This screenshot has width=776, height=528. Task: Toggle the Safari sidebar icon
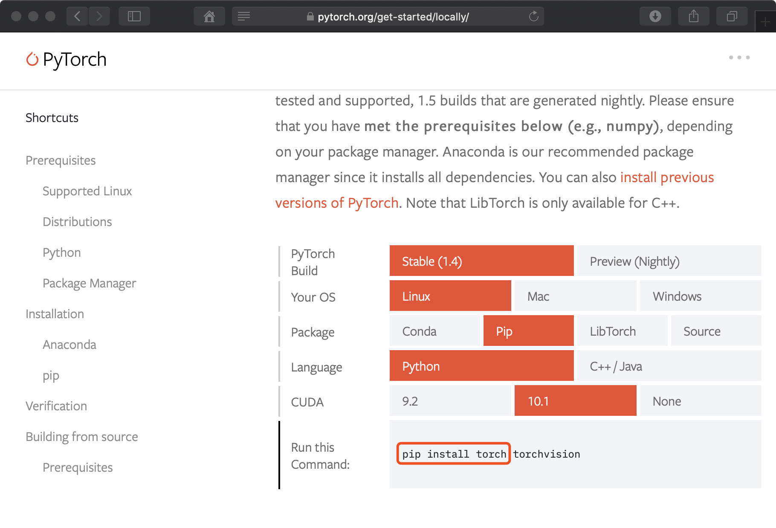(x=134, y=17)
